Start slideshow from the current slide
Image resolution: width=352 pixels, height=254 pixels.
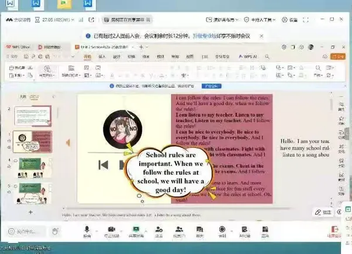pyautogui.click(x=47, y=71)
